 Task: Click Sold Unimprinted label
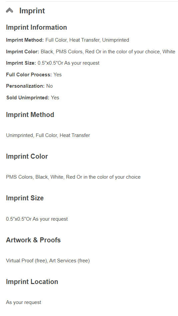(28, 98)
